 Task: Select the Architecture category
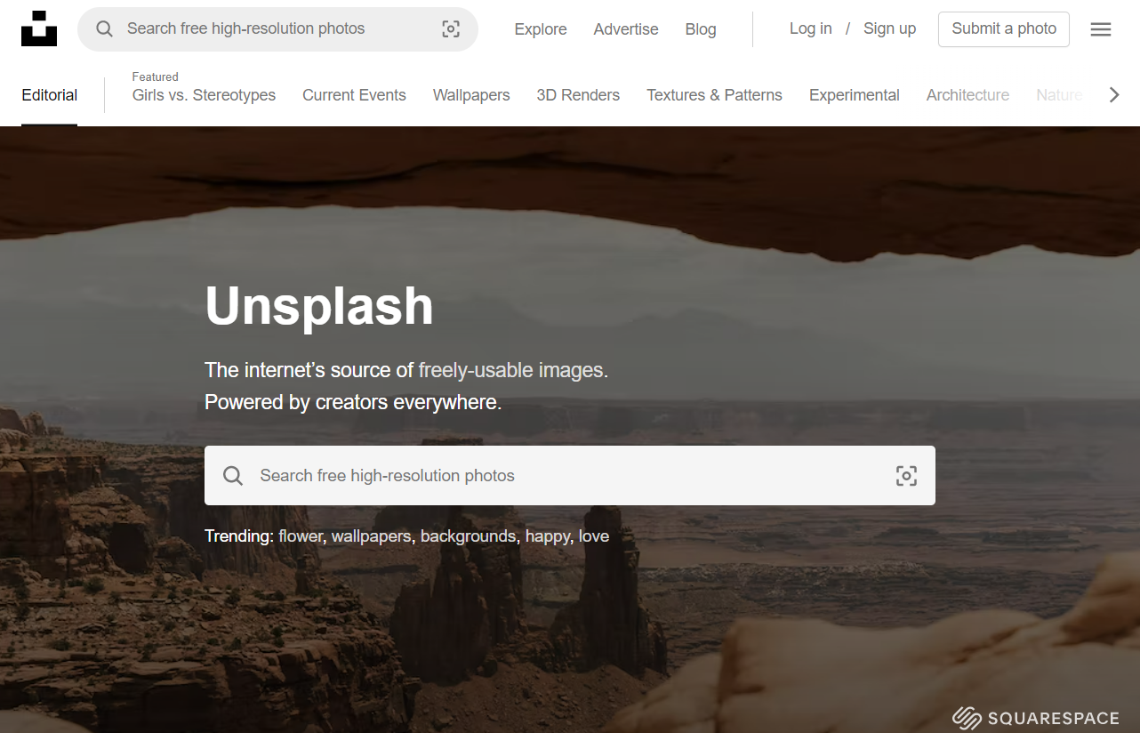967,95
